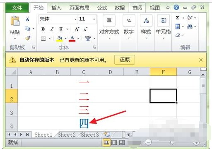Select the Format Painter brush
212x149 pixels.
click(28, 38)
